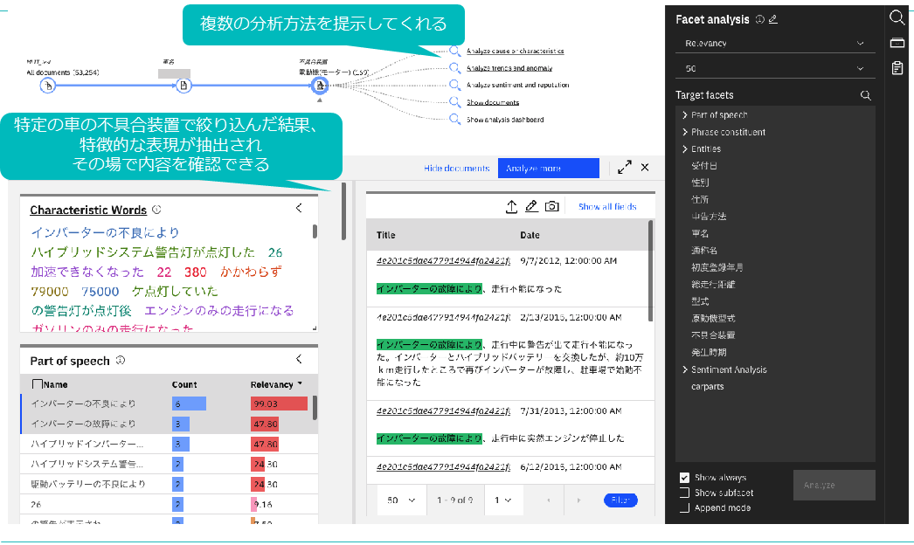
Task: Select the carparts facet in Target facets
Action: tap(707, 386)
